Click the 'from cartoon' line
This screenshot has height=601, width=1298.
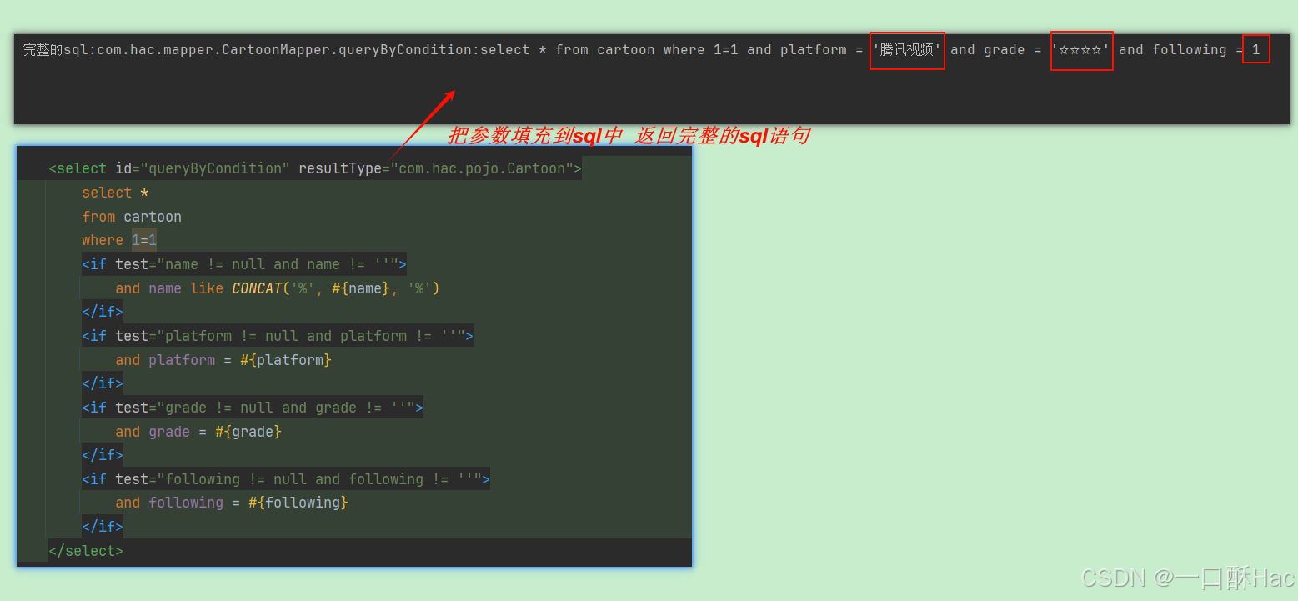coord(132,217)
